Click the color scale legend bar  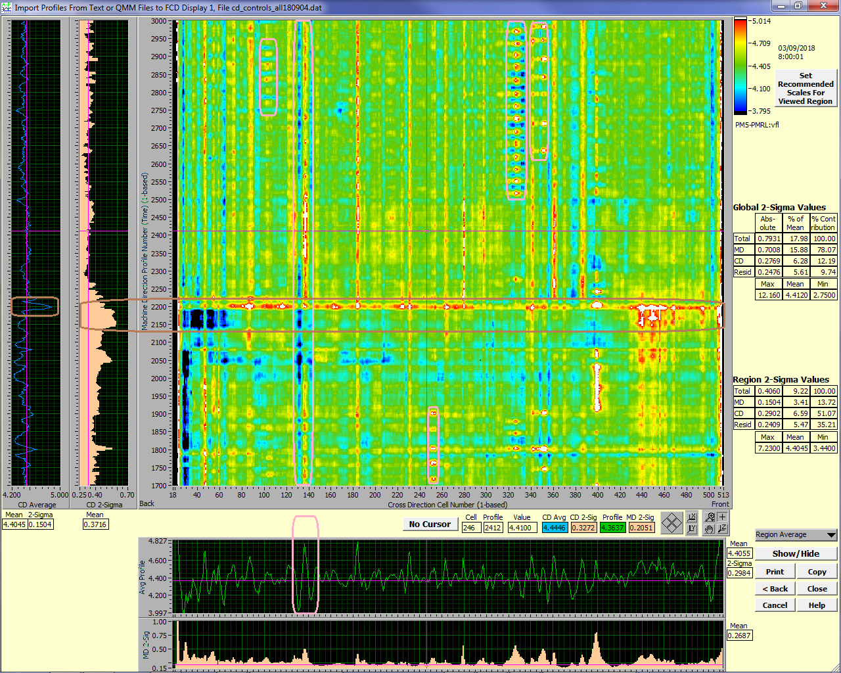coord(740,66)
